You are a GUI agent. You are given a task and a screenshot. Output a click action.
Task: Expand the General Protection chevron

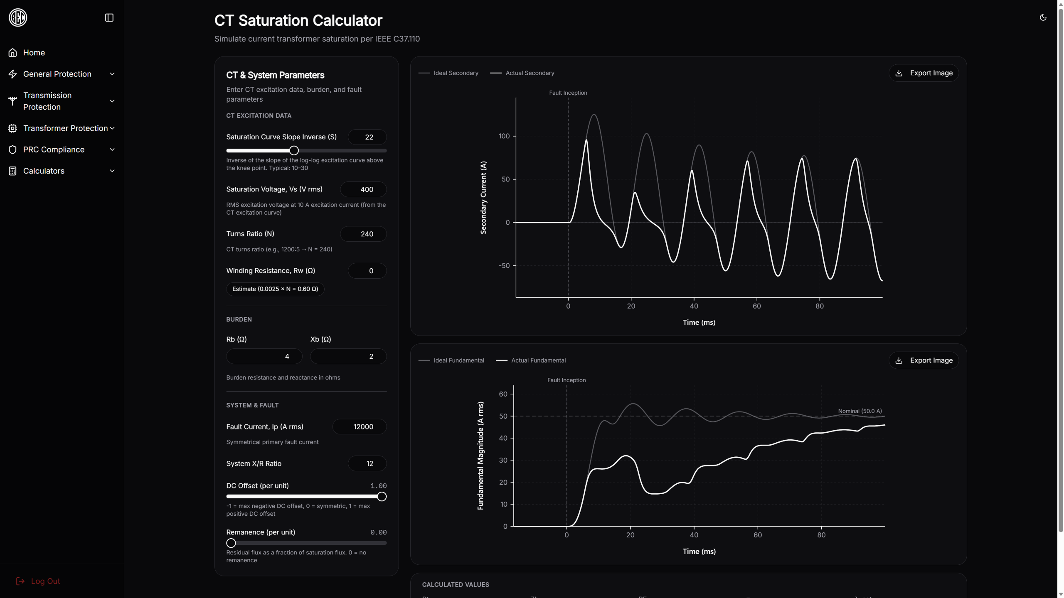112,74
